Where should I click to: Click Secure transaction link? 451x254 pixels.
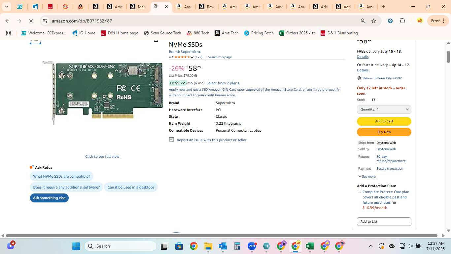coord(390,169)
